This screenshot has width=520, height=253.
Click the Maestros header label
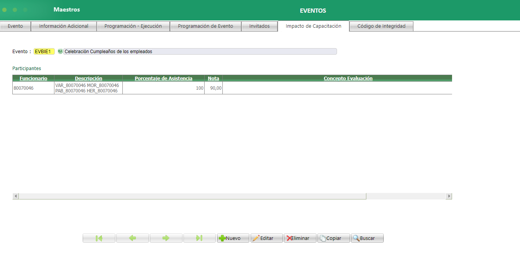(x=67, y=9)
